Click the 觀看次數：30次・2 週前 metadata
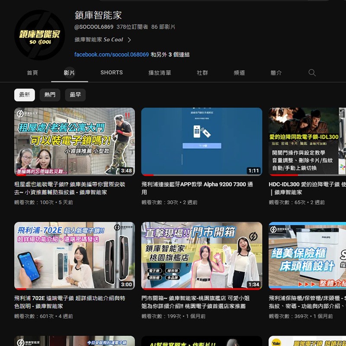This screenshot has height=346, width=346. 170,202
